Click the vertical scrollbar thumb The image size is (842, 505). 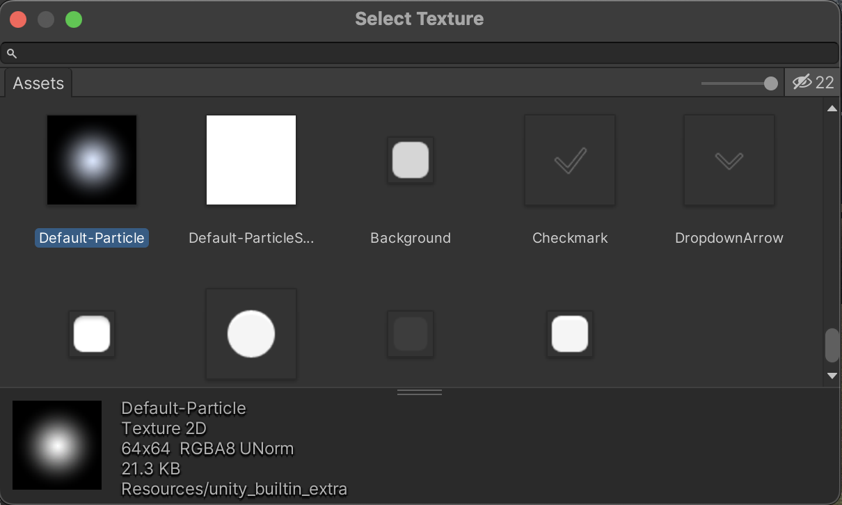coord(832,346)
